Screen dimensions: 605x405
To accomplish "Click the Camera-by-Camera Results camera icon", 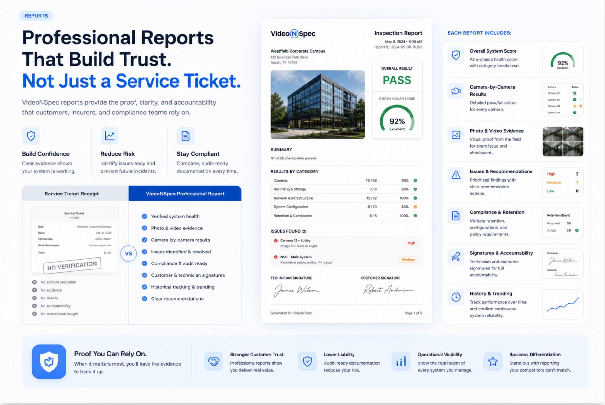I will point(456,91).
